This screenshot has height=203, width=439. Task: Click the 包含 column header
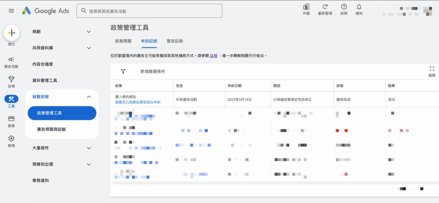coord(180,86)
